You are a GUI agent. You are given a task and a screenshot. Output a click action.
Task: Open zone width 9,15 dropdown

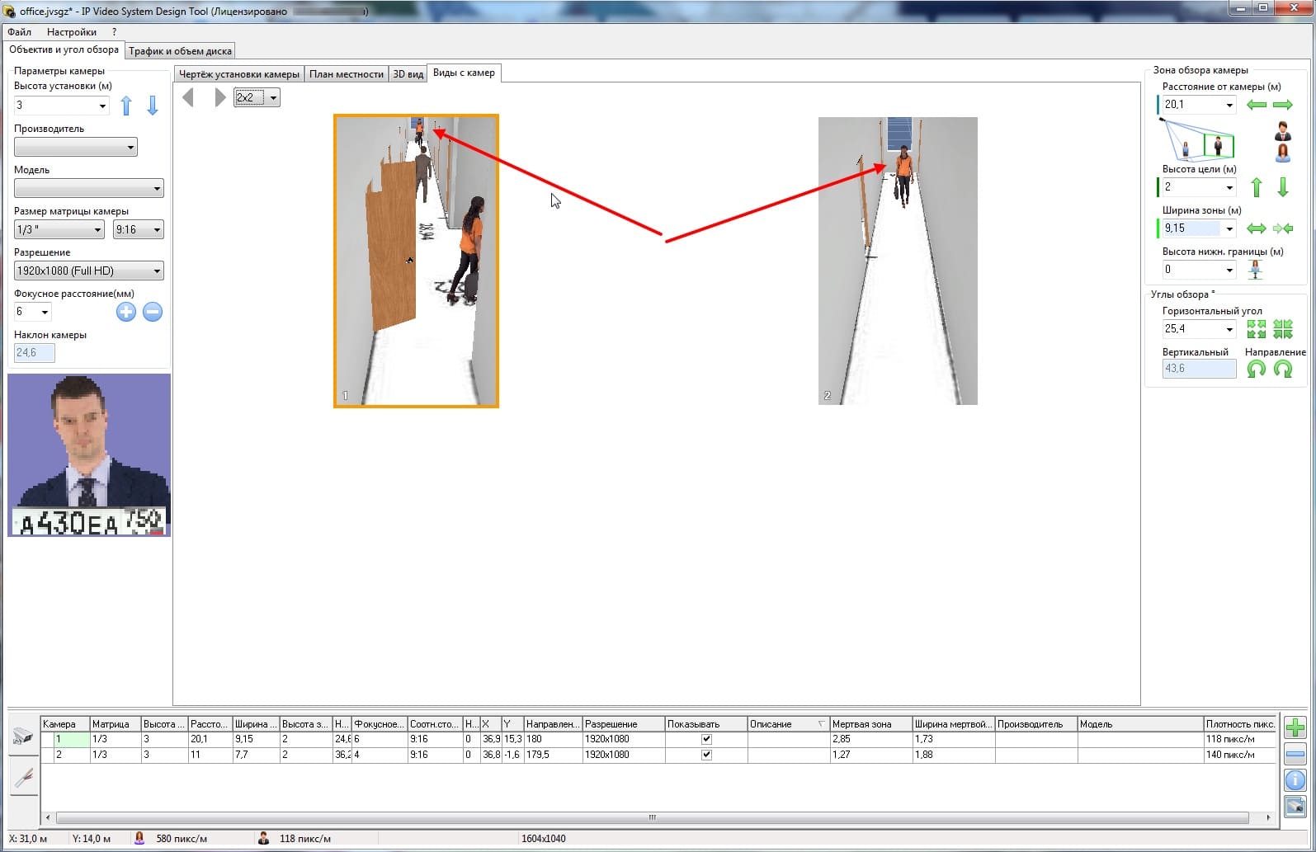pos(1229,228)
